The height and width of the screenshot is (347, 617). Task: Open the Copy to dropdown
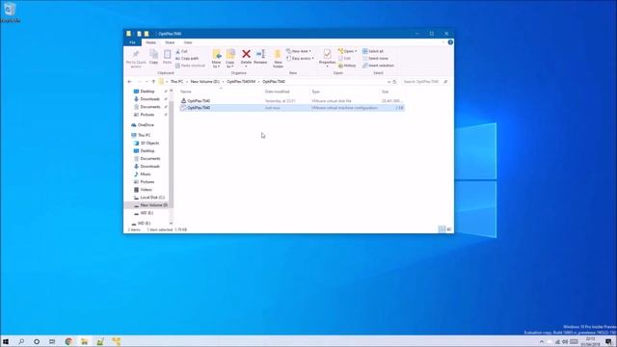coord(230,59)
